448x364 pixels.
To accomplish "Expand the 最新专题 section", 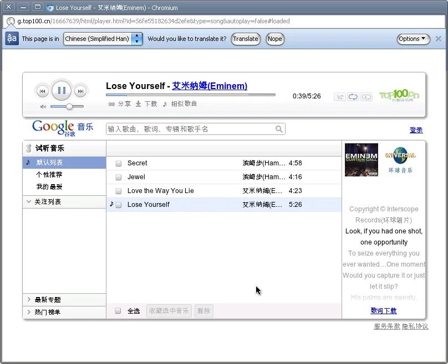I will tap(64, 300).
